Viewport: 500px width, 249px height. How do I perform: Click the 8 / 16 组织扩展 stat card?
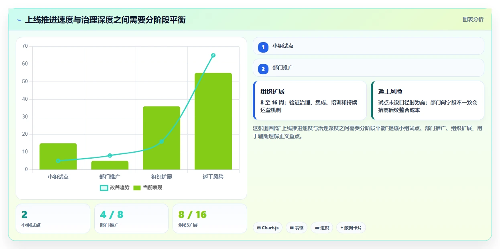210,218
